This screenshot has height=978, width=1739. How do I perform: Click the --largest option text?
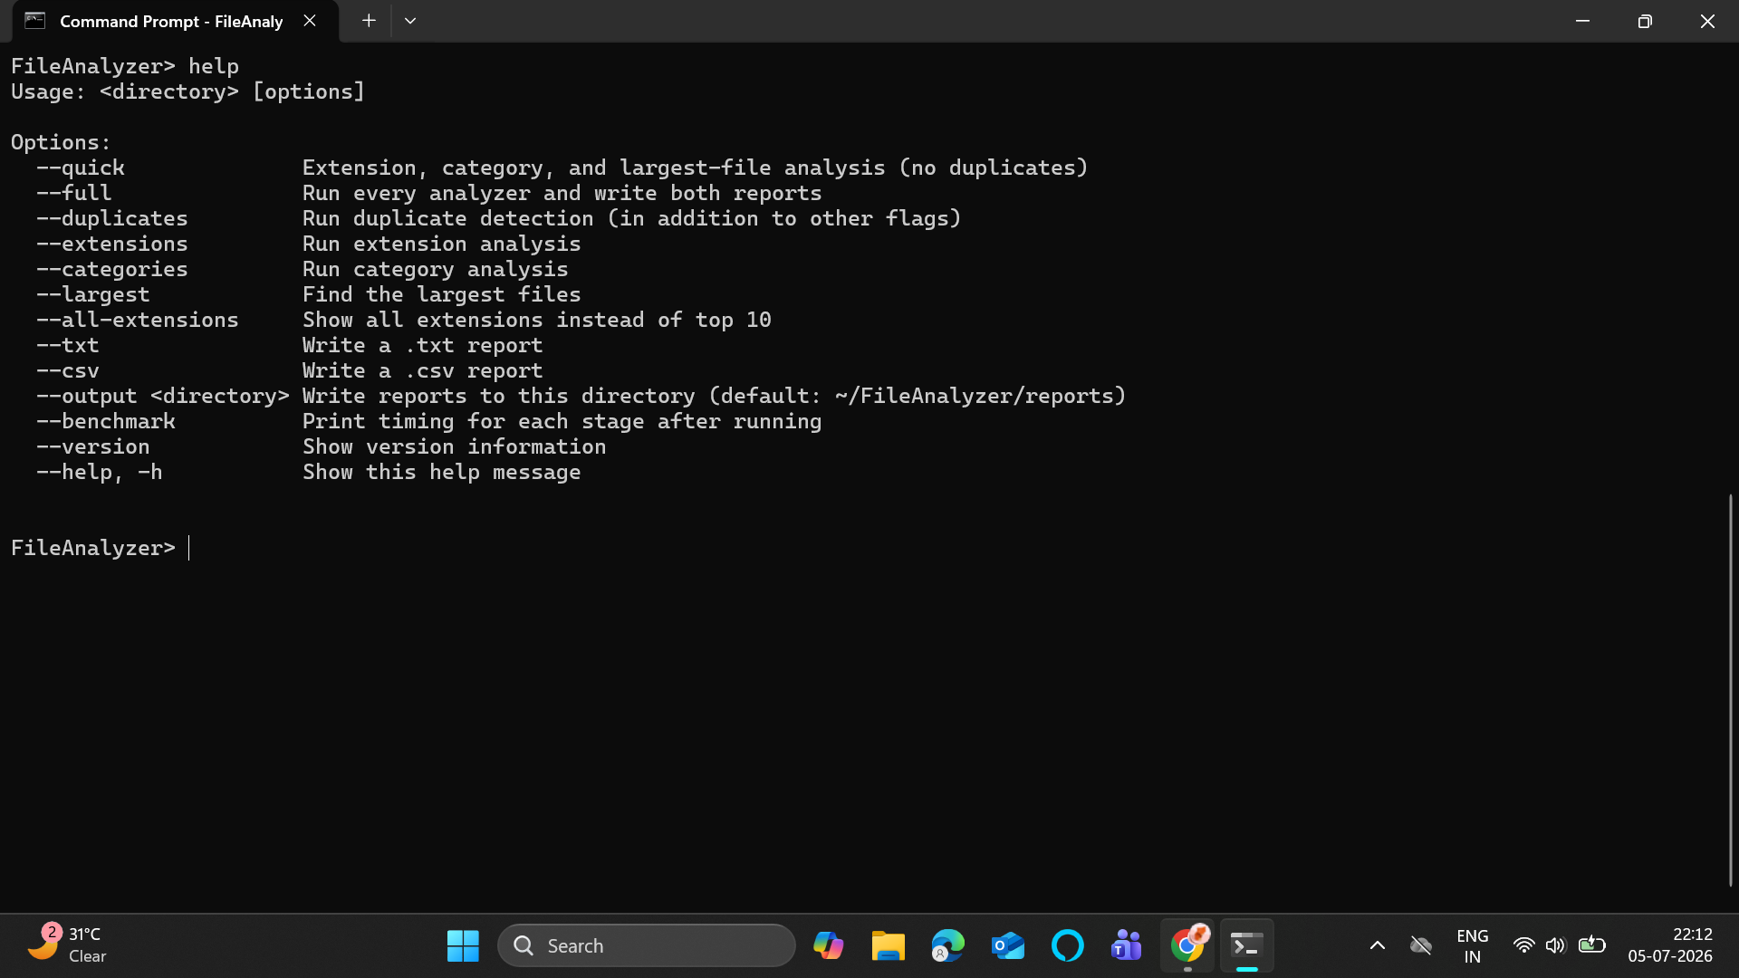(93, 294)
